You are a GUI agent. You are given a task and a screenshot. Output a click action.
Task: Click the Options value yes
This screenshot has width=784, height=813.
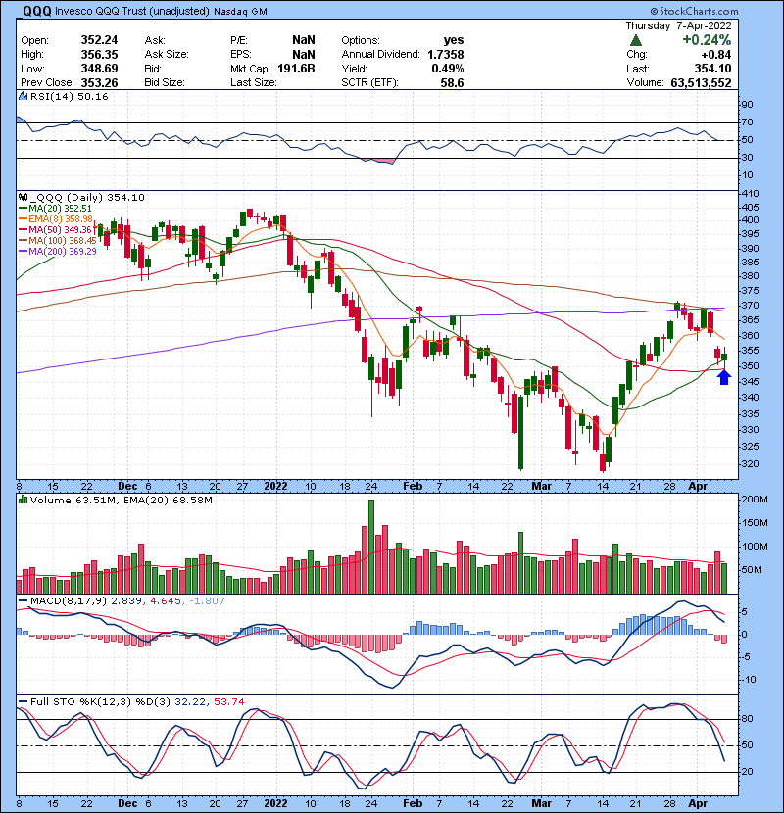pyautogui.click(x=453, y=40)
